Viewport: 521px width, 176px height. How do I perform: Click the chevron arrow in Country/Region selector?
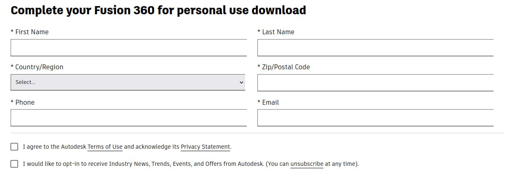point(241,82)
